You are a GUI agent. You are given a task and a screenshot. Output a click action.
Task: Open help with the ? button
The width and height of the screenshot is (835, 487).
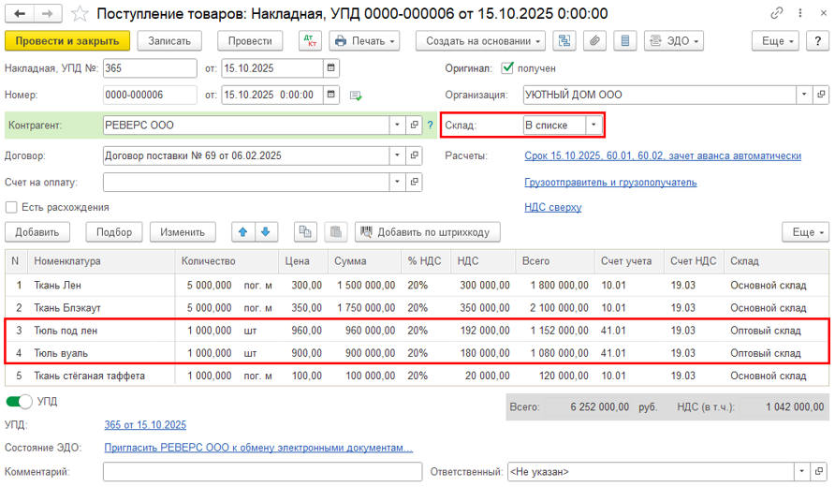pyautogui.click(x=817, y=41)
